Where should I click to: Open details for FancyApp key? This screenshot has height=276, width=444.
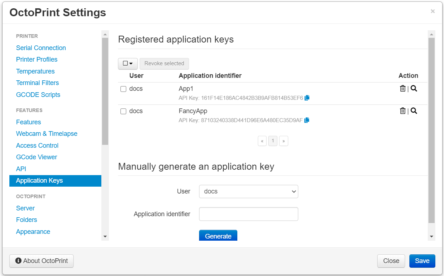click(x=414, y=111)
